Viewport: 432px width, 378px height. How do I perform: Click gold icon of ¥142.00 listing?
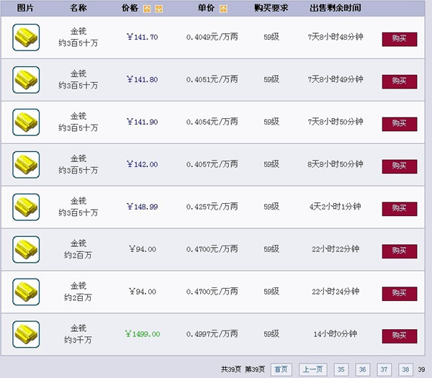tap(26, 165)
